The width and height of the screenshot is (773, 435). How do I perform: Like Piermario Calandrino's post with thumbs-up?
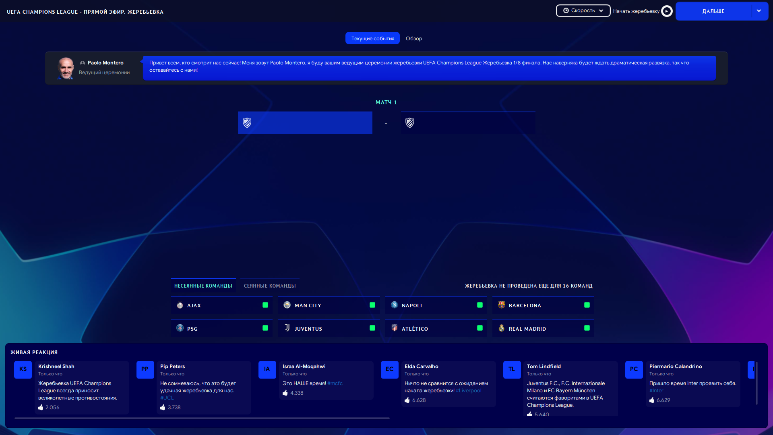click(652, 400)
